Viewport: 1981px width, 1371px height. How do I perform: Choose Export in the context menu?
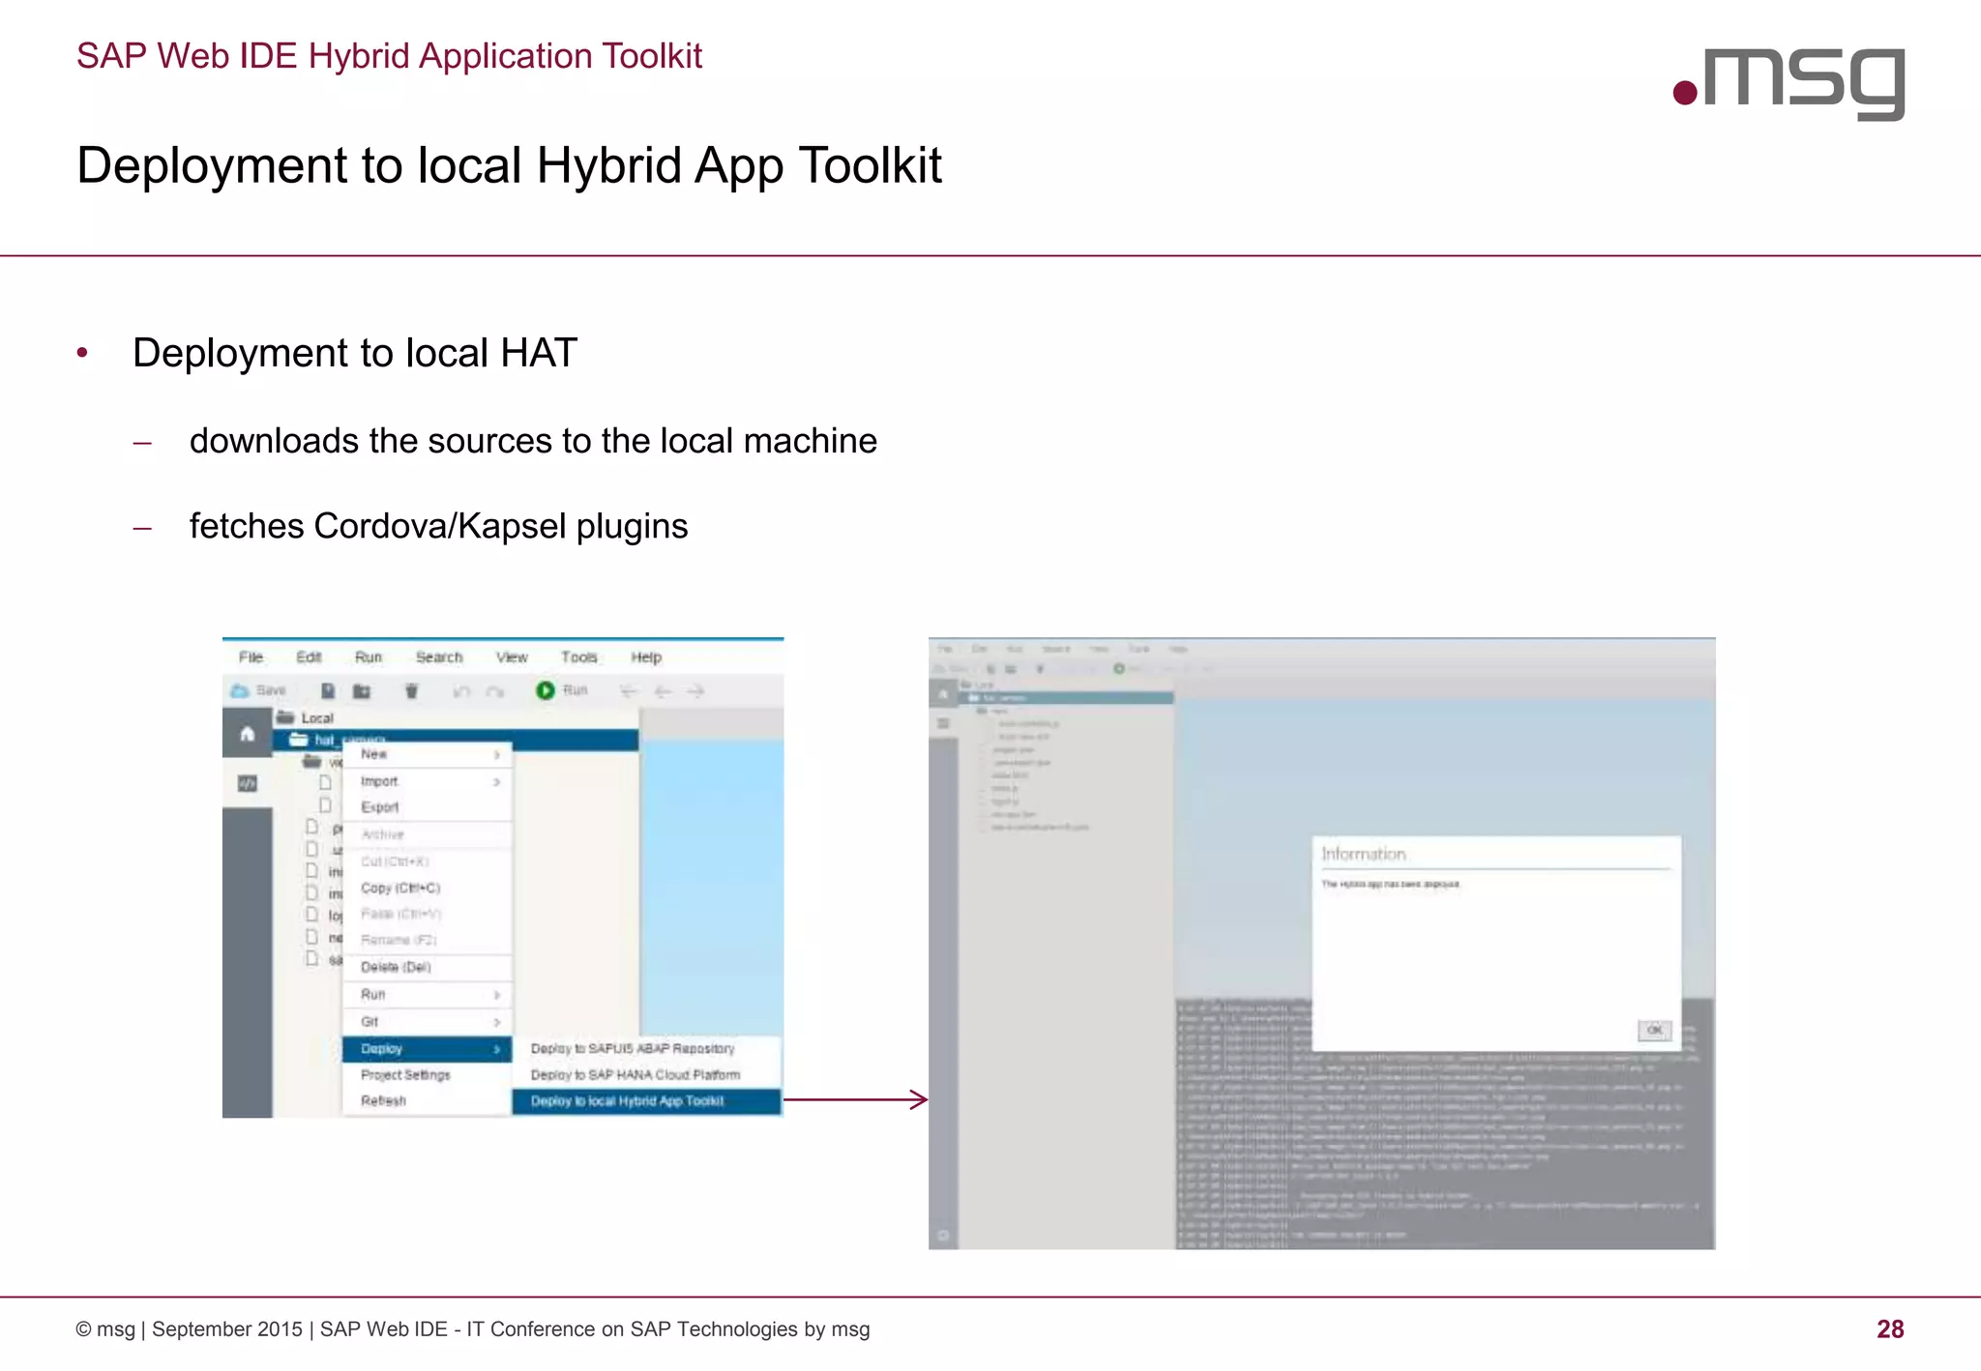(427, 807)
